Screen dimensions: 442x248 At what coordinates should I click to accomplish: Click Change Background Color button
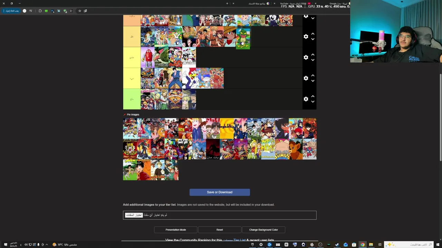263,230
